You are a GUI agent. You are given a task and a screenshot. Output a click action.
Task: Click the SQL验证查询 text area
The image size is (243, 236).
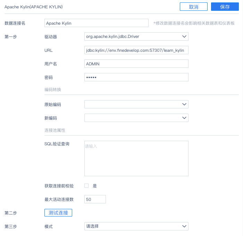(x=136, y=158)
